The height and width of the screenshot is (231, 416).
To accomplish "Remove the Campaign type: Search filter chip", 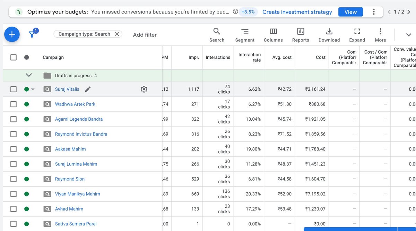I will point(117,34).
